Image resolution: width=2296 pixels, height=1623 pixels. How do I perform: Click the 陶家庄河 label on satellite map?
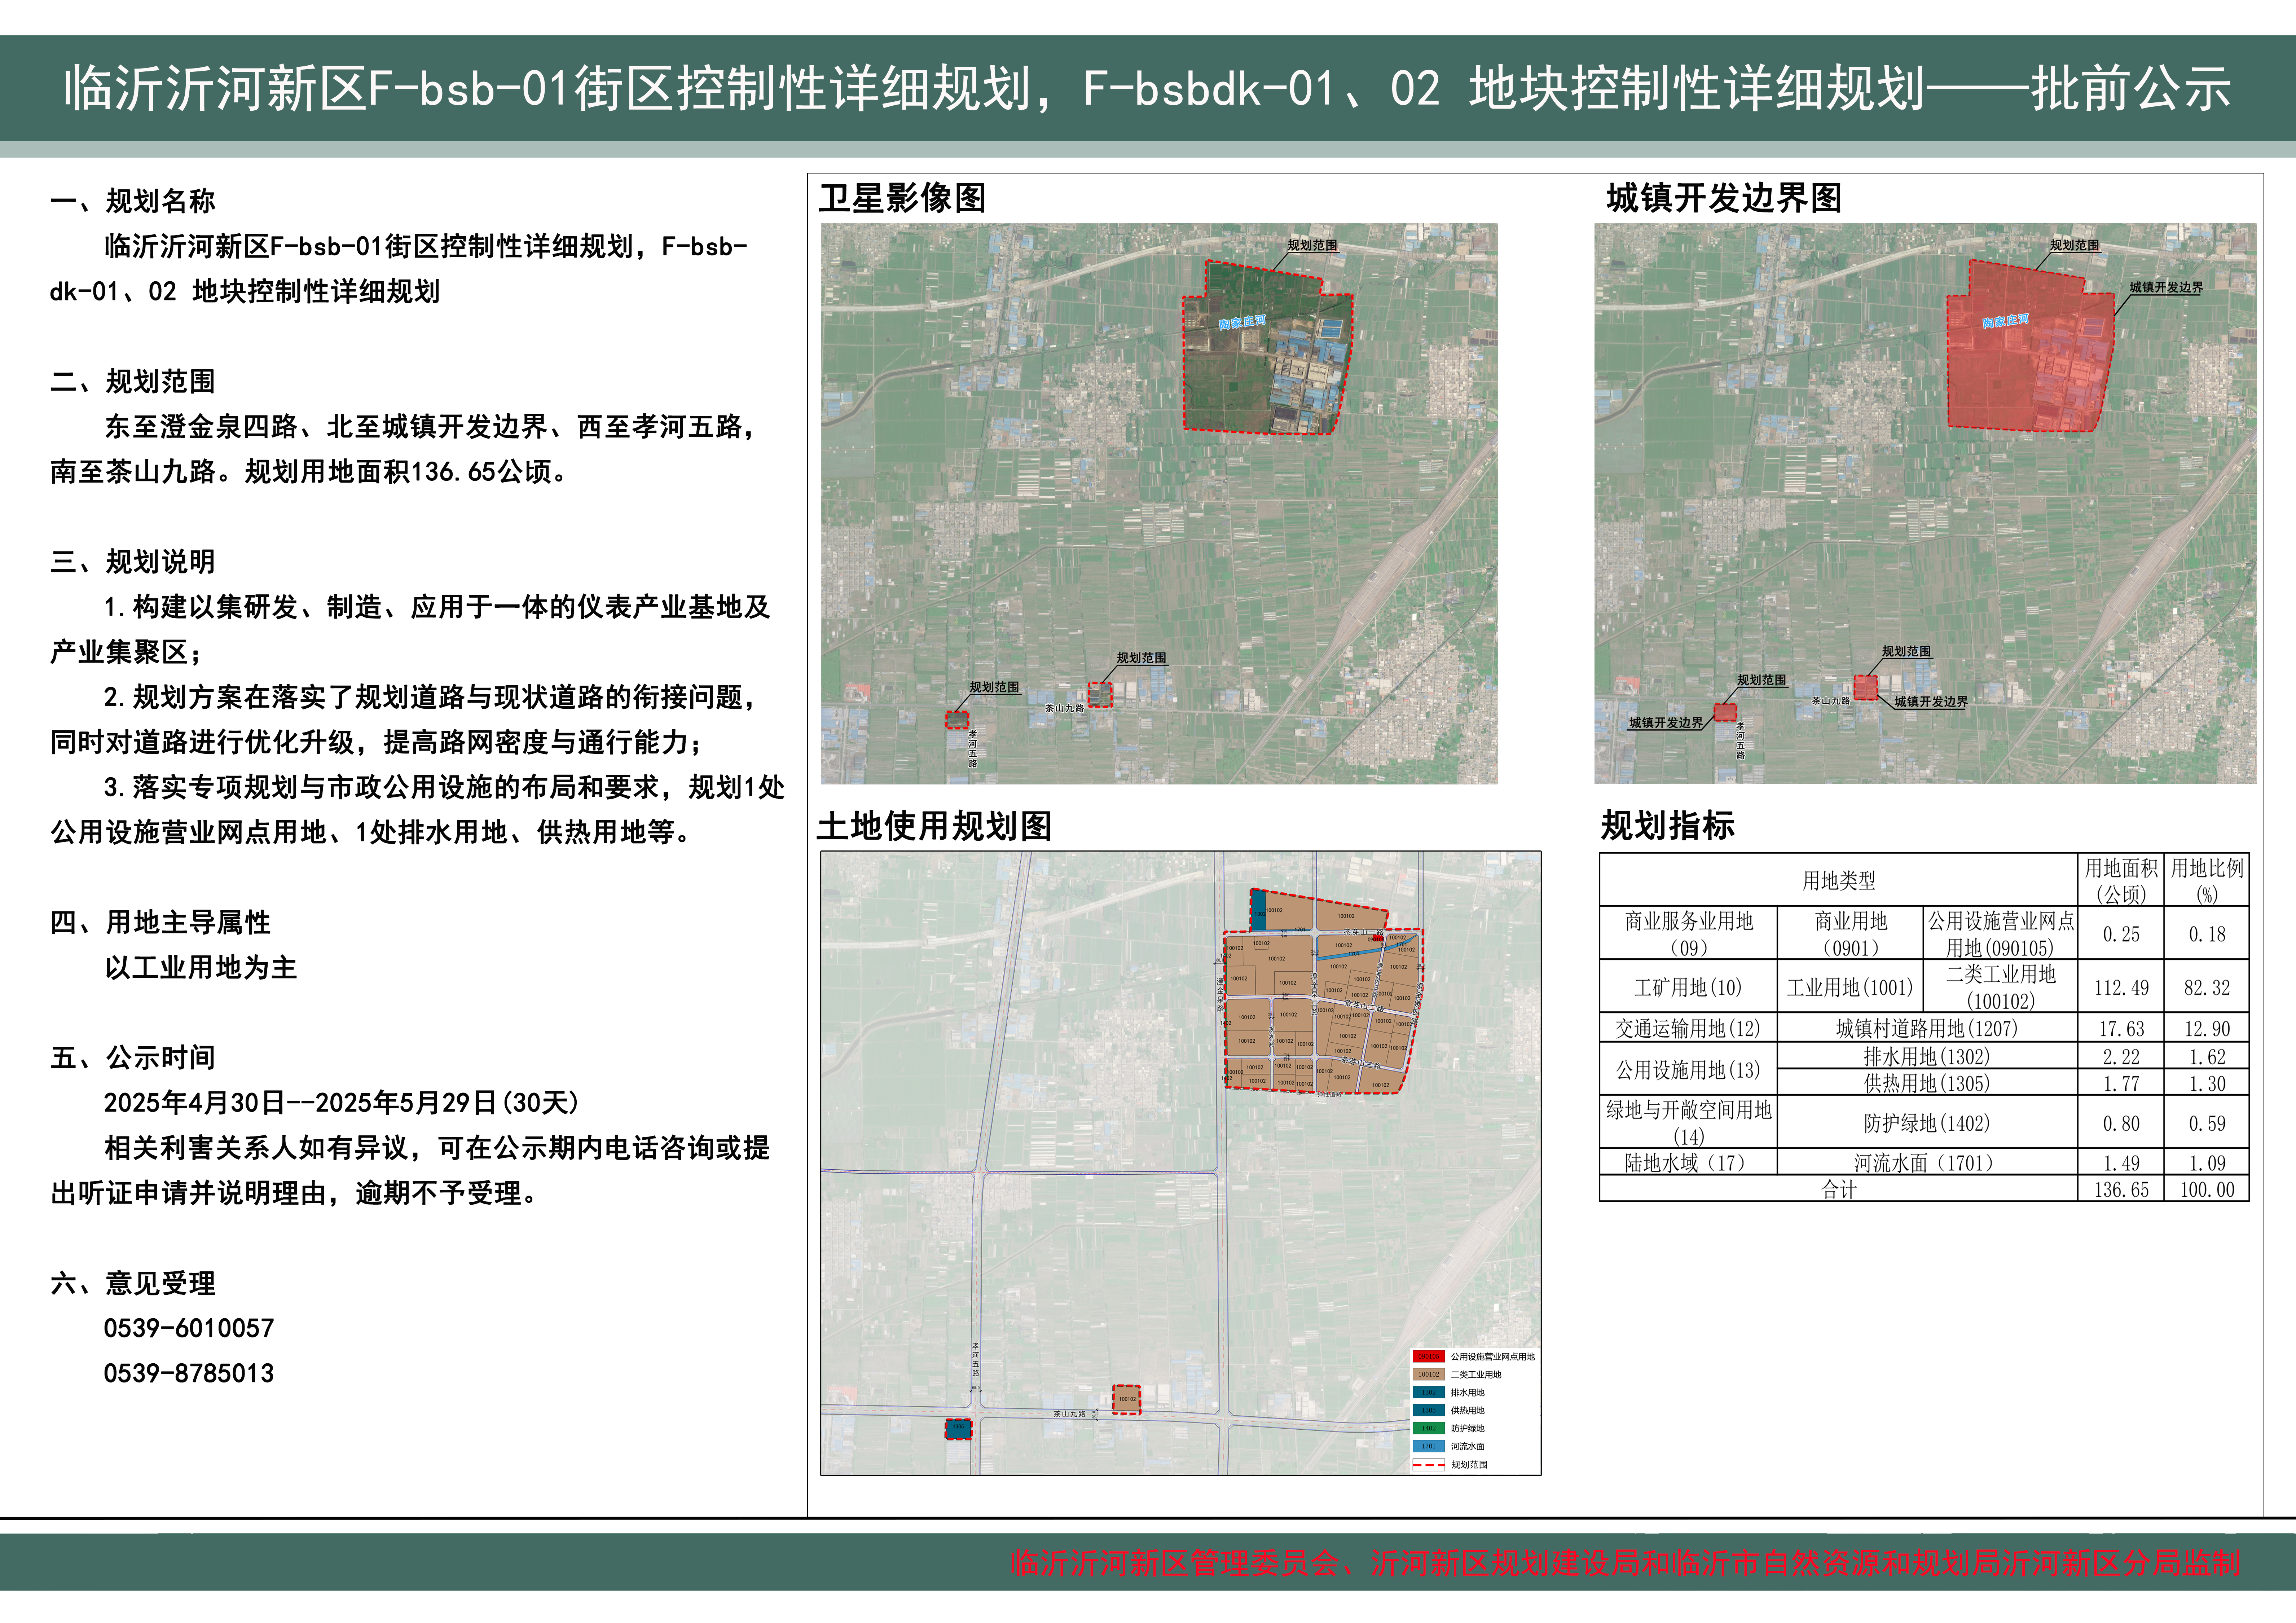(x=1242, y=322)
